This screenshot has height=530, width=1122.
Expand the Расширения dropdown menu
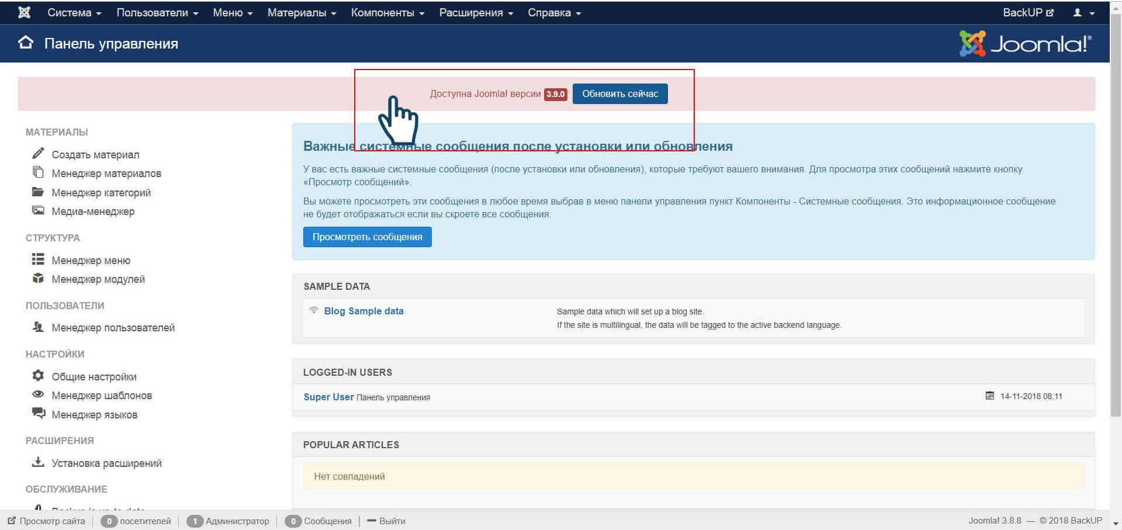(x=476, y=12)
